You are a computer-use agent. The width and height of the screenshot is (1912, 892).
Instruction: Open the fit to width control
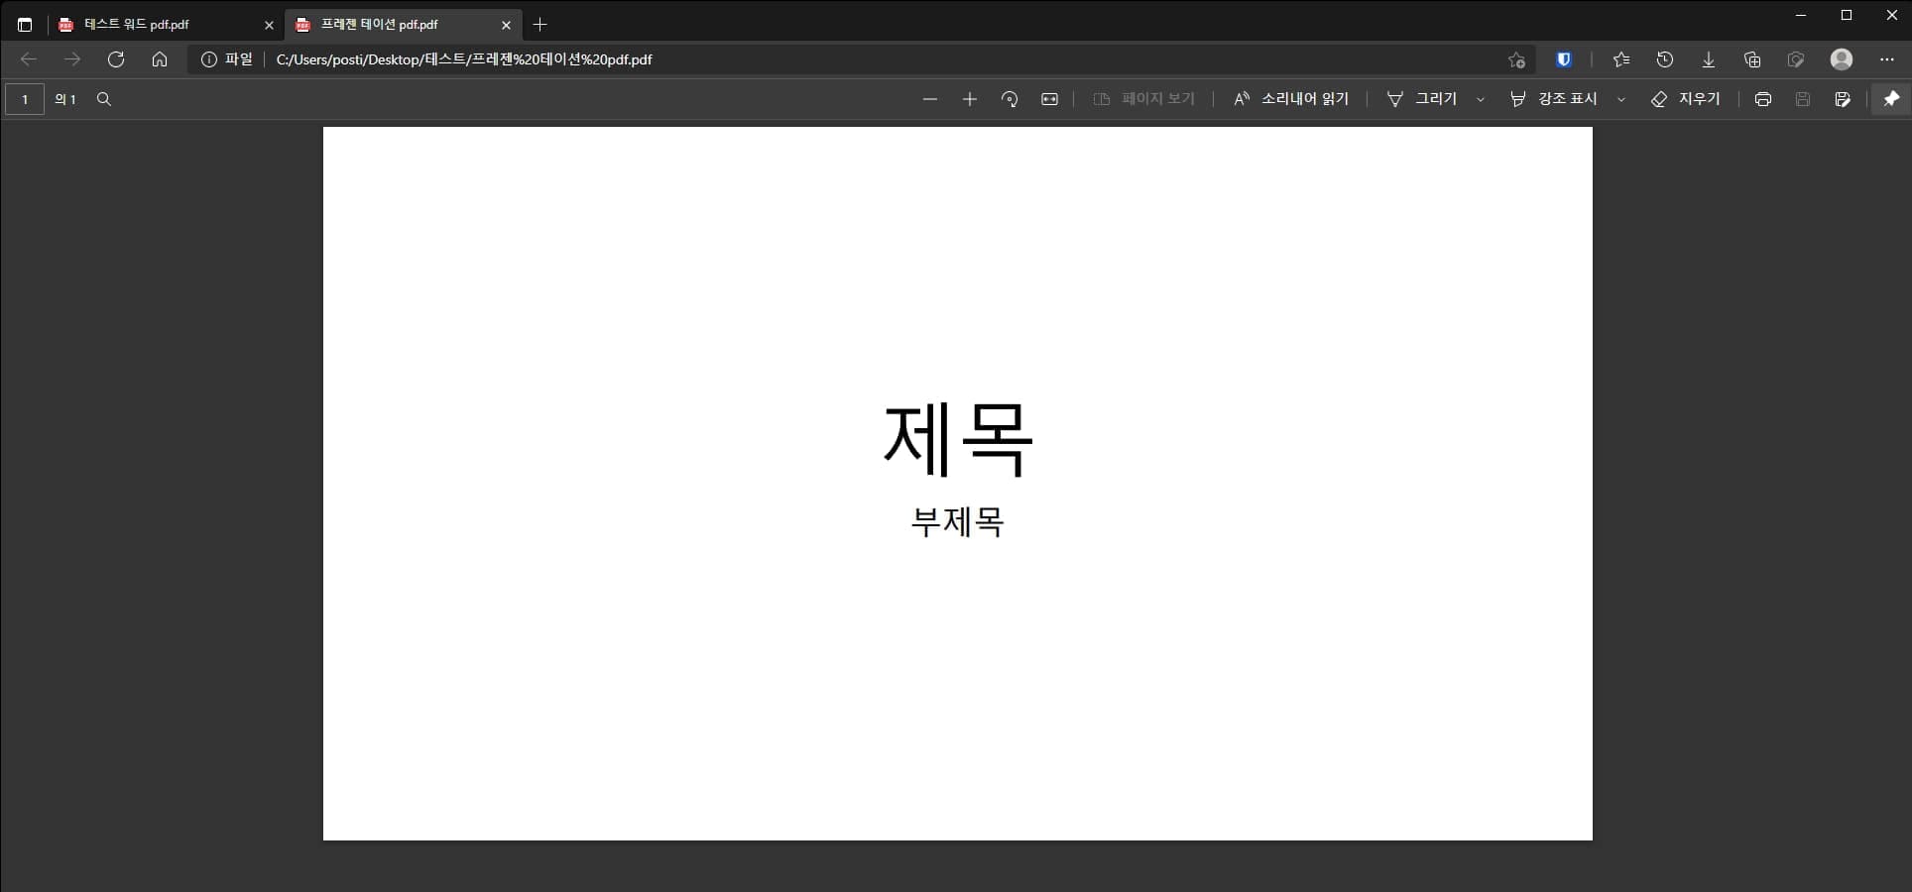(x=1049, y=99)
